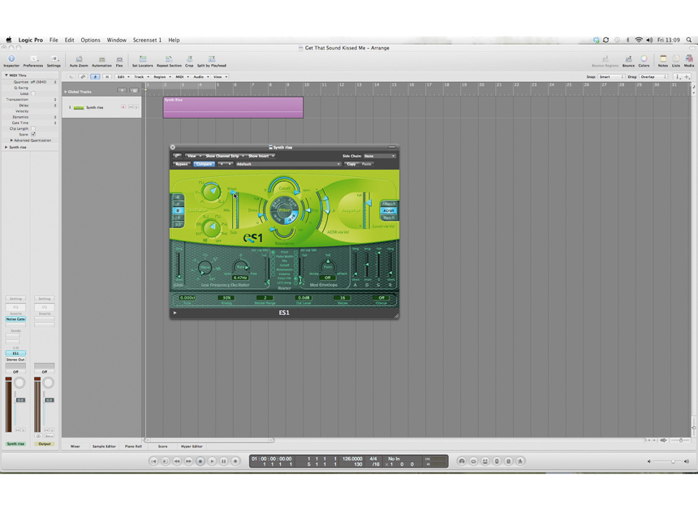Click the Set Locators icon
Screen dimensions: 698x518
pyautogui.click(x=143, y=61)
